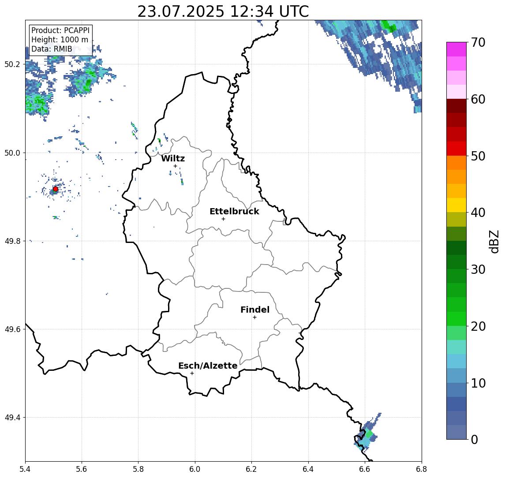This screenshot has width=505, height=478.
Task: Click the colorbar tick label 20
Action: coord(478,326)
